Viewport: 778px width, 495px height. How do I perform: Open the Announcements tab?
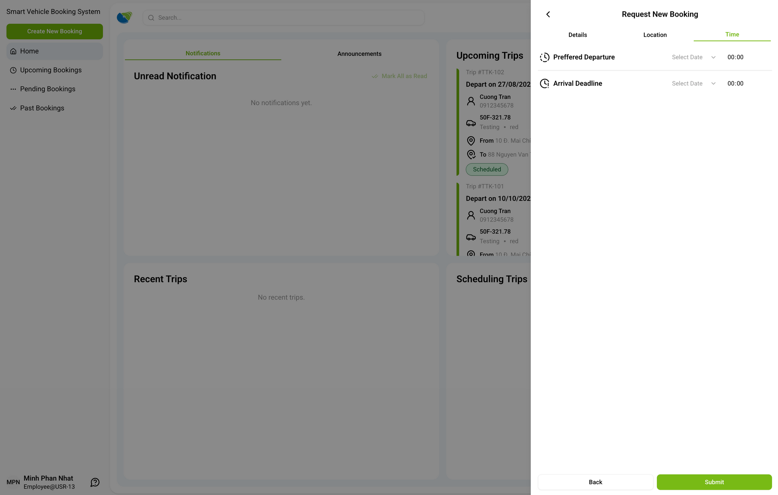tap(359, 54)
